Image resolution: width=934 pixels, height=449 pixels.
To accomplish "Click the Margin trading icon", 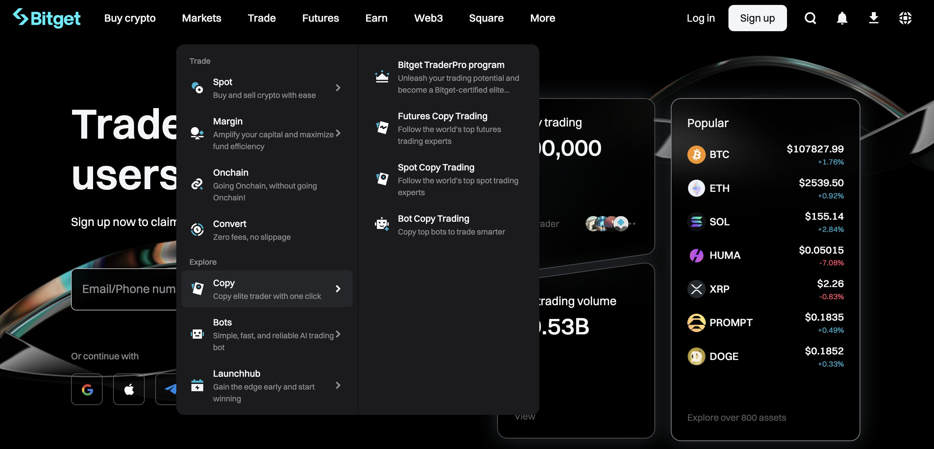I will [197, 133].
